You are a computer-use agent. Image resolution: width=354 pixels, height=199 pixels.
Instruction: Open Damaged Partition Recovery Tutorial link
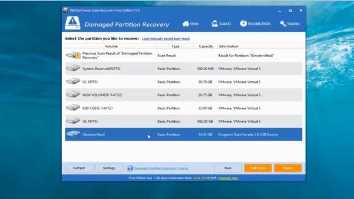click(161, 168)
